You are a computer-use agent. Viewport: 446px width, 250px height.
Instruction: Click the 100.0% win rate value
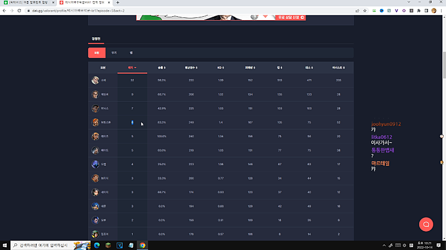(162, 136)
